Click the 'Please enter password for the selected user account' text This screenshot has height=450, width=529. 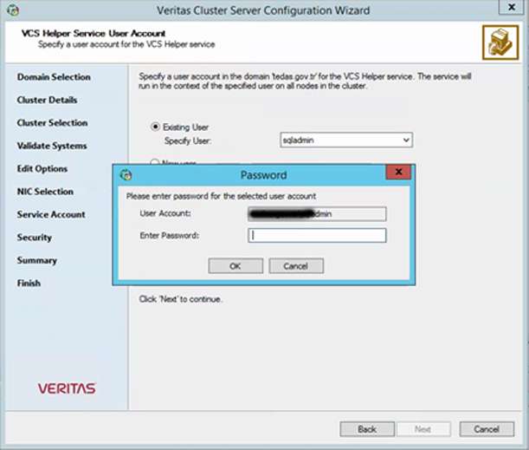tap(222, 196)
